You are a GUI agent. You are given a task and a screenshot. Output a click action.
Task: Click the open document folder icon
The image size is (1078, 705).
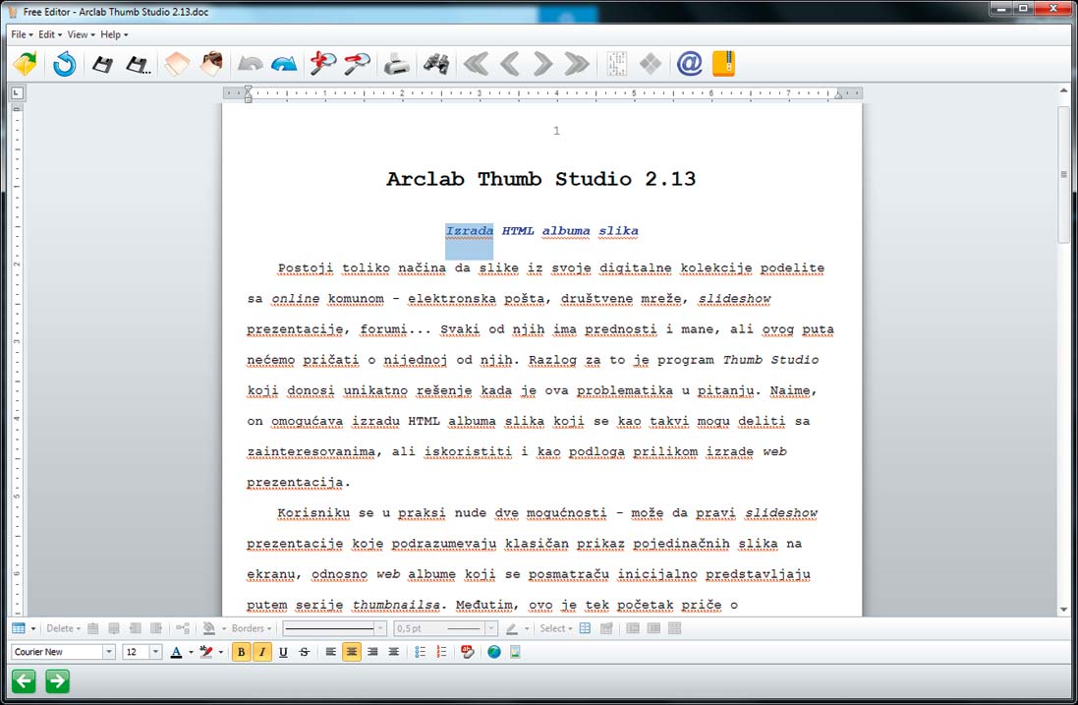coord(26,64)
